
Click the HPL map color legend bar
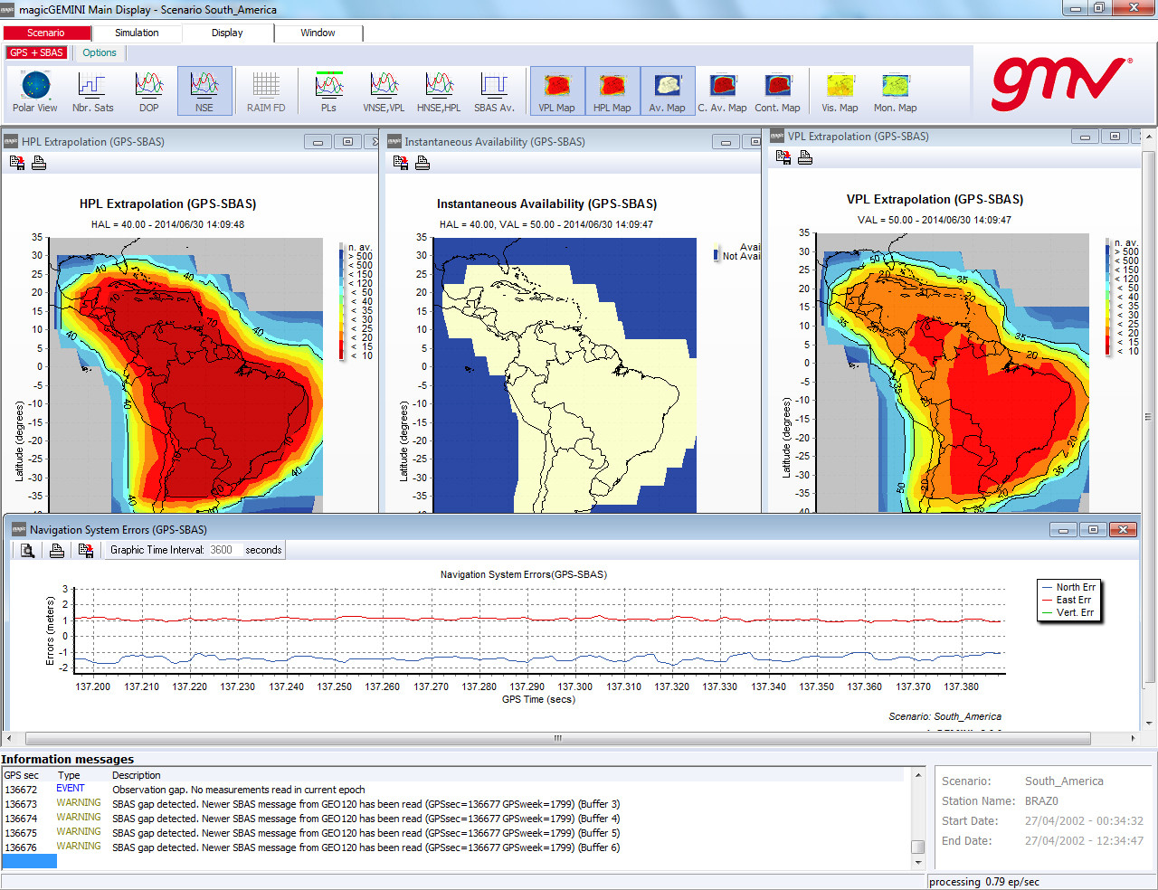[x=342, y=301]
